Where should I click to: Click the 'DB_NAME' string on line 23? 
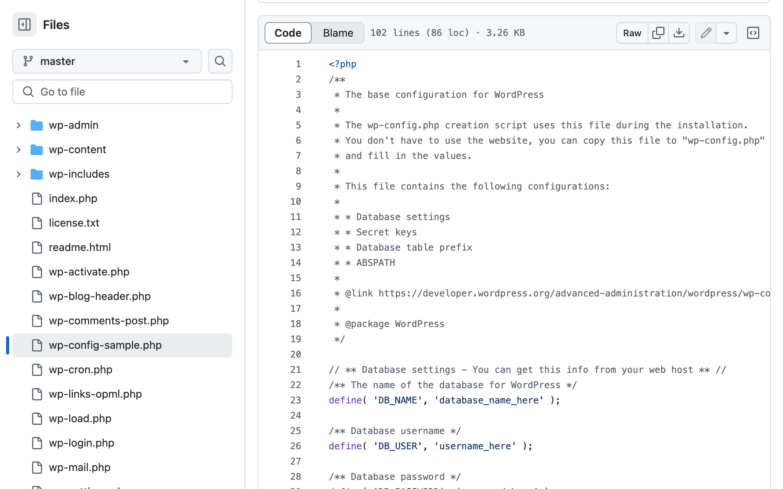click(398, 400)
